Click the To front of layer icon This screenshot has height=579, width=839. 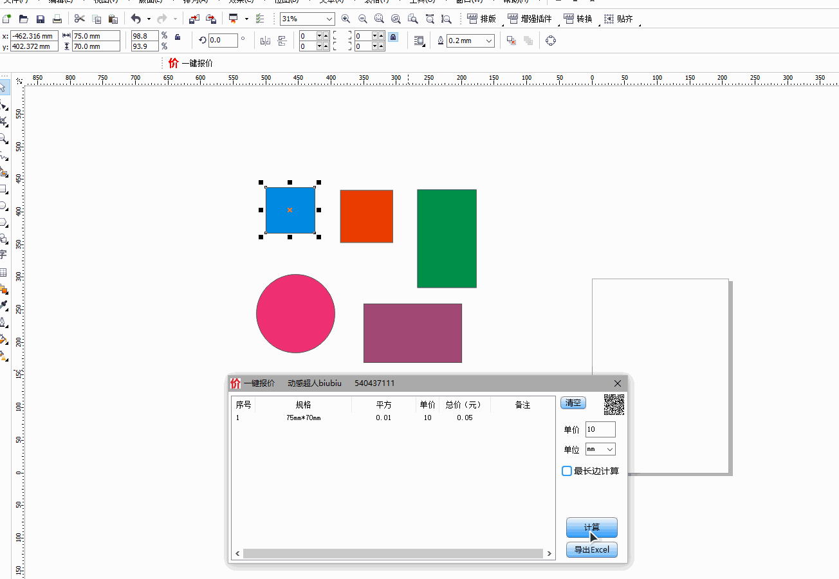[512, 41]
